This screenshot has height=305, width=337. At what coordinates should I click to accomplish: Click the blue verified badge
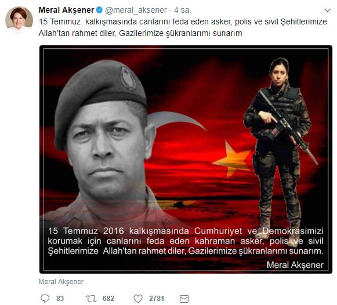[99, 10]
